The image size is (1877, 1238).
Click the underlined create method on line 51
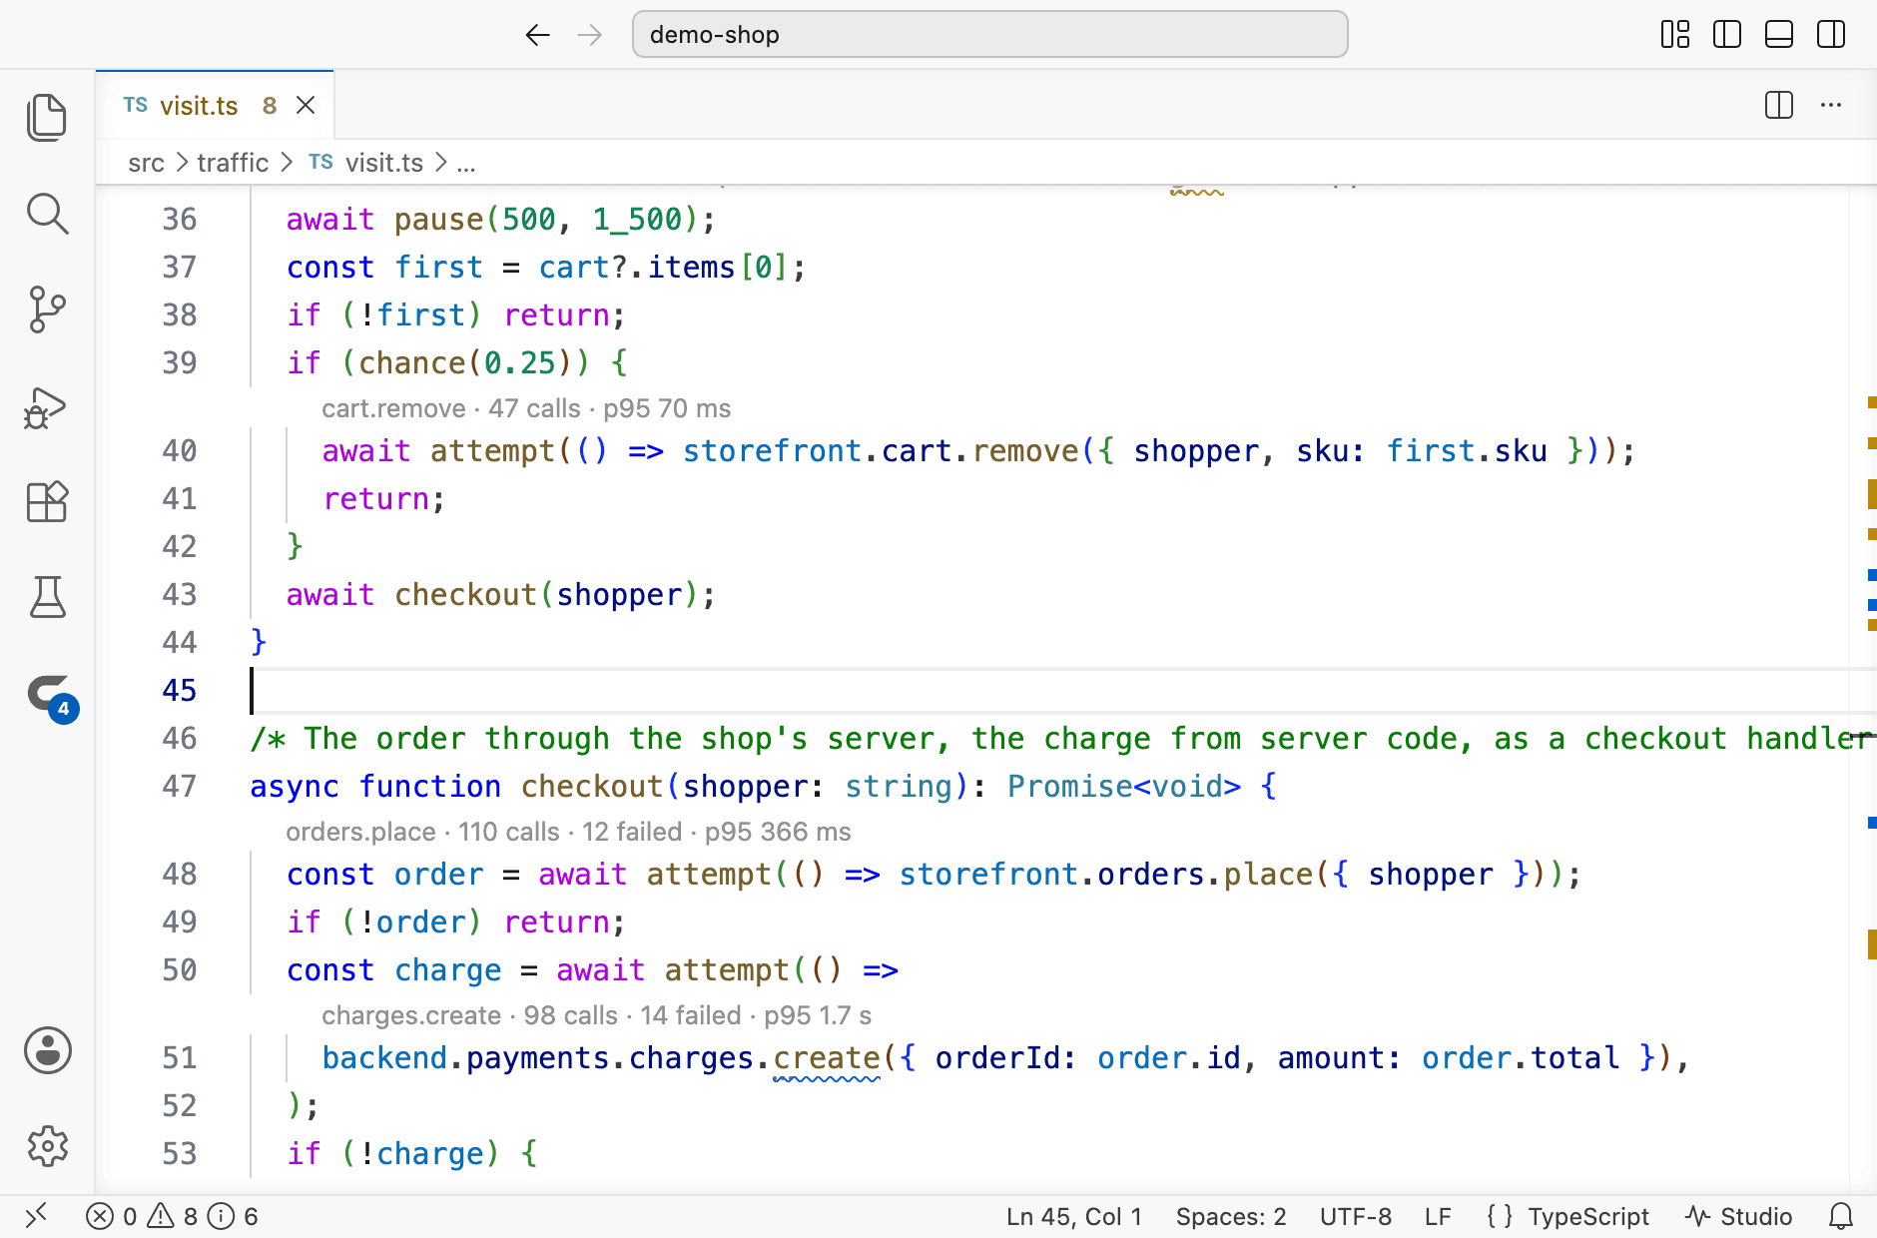point(827,1057)
